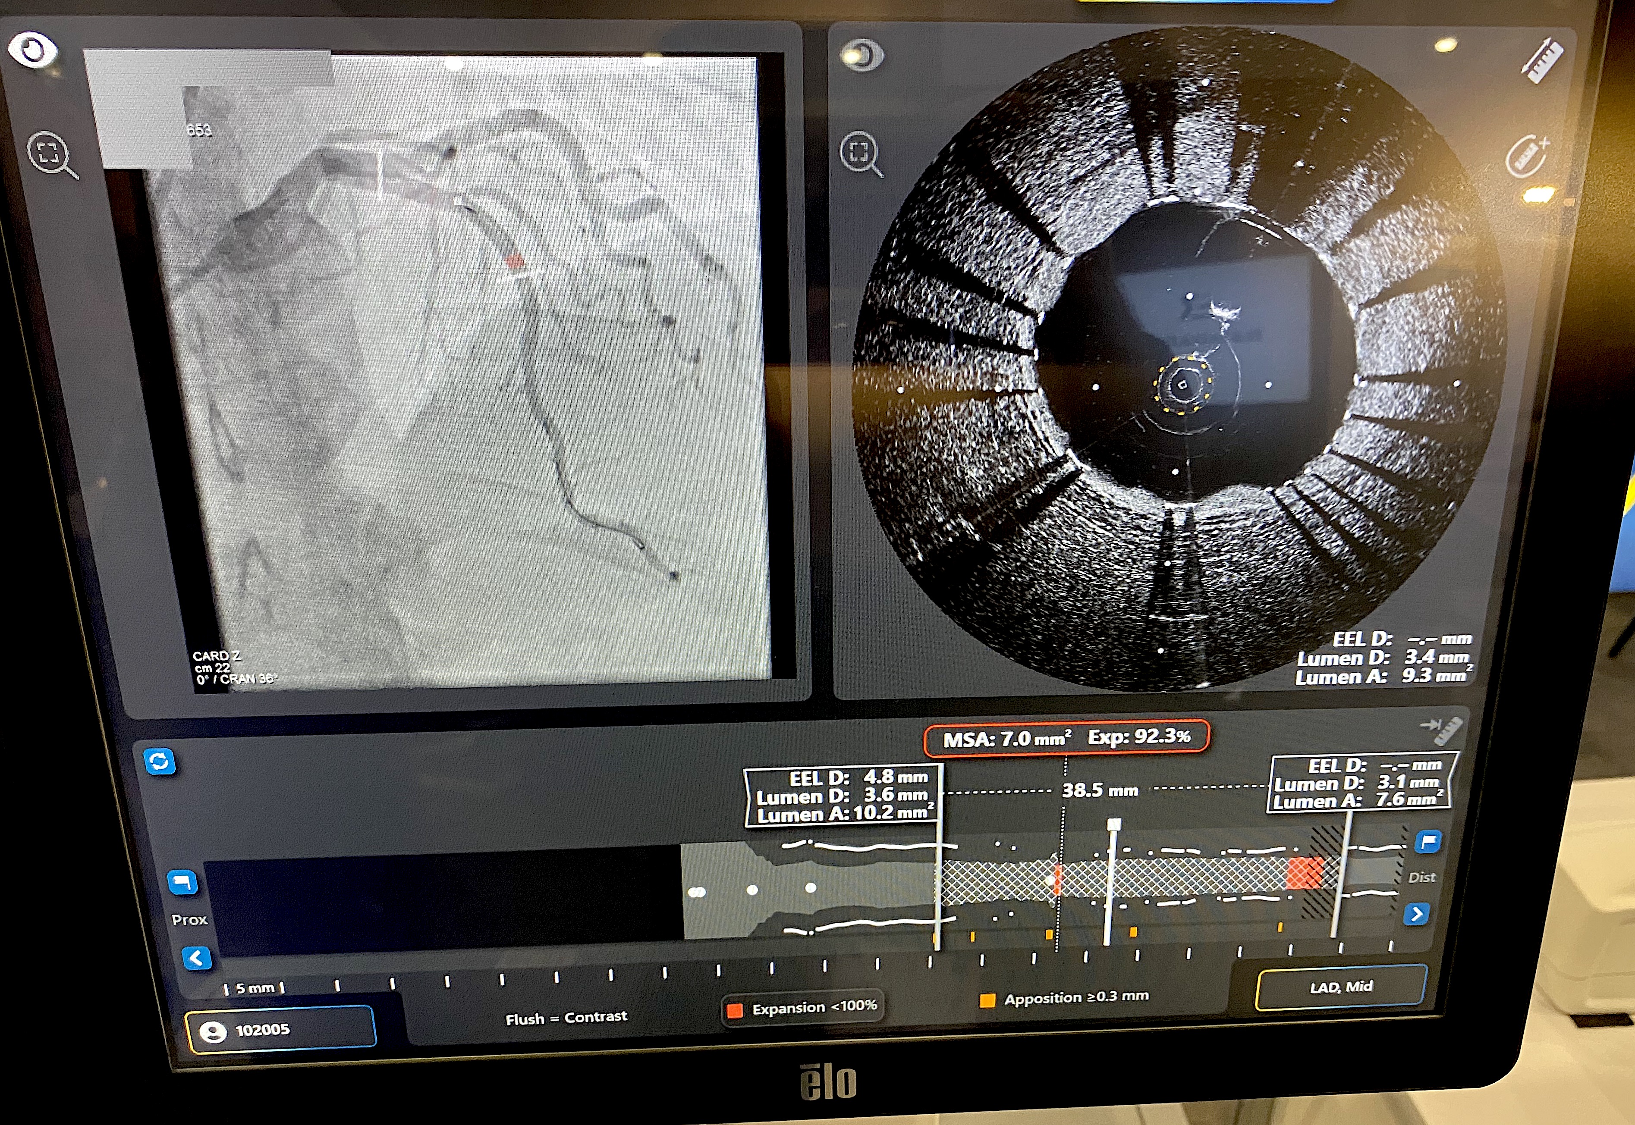Click red under-expansion region in lumen profile

coord(1304,873)
